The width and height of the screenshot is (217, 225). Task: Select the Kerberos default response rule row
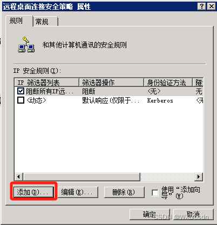coord(109,100)
